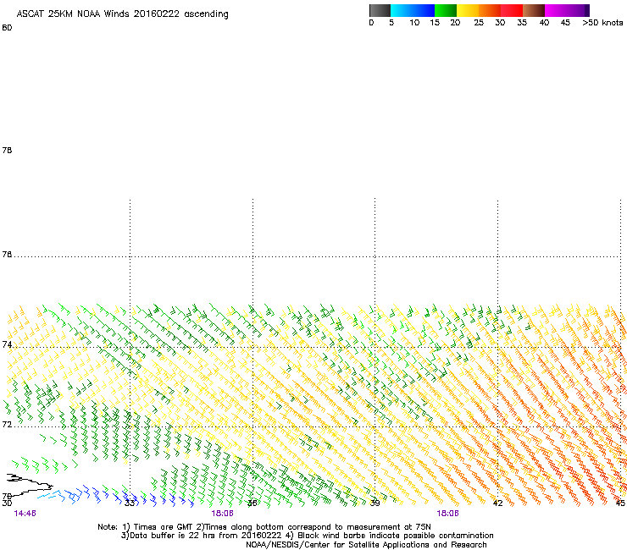Click the '10' legend scale label
This screenshot has height=550, width=627.
414,23
